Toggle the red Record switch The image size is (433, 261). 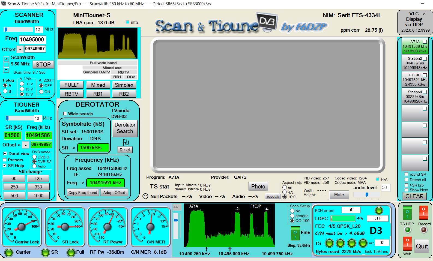click(423, 212)
